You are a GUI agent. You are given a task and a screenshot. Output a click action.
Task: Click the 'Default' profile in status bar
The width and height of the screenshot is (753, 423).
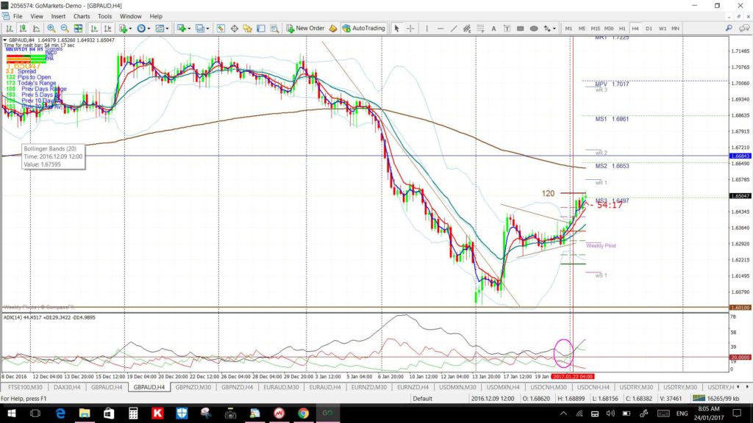pos(422,399)
